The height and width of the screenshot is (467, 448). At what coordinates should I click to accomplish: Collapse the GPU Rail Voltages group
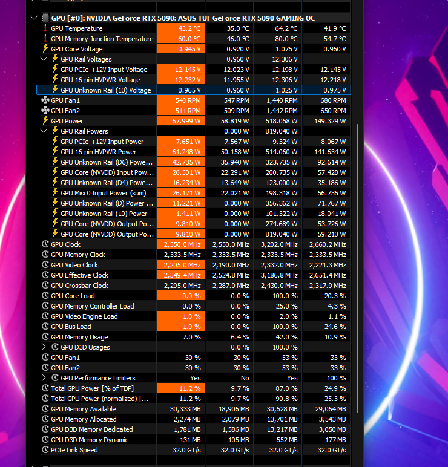[44, 59]
